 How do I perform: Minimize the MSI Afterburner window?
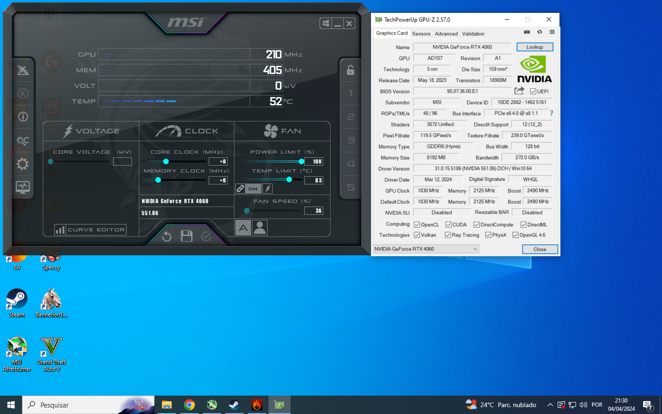[337, 23]
